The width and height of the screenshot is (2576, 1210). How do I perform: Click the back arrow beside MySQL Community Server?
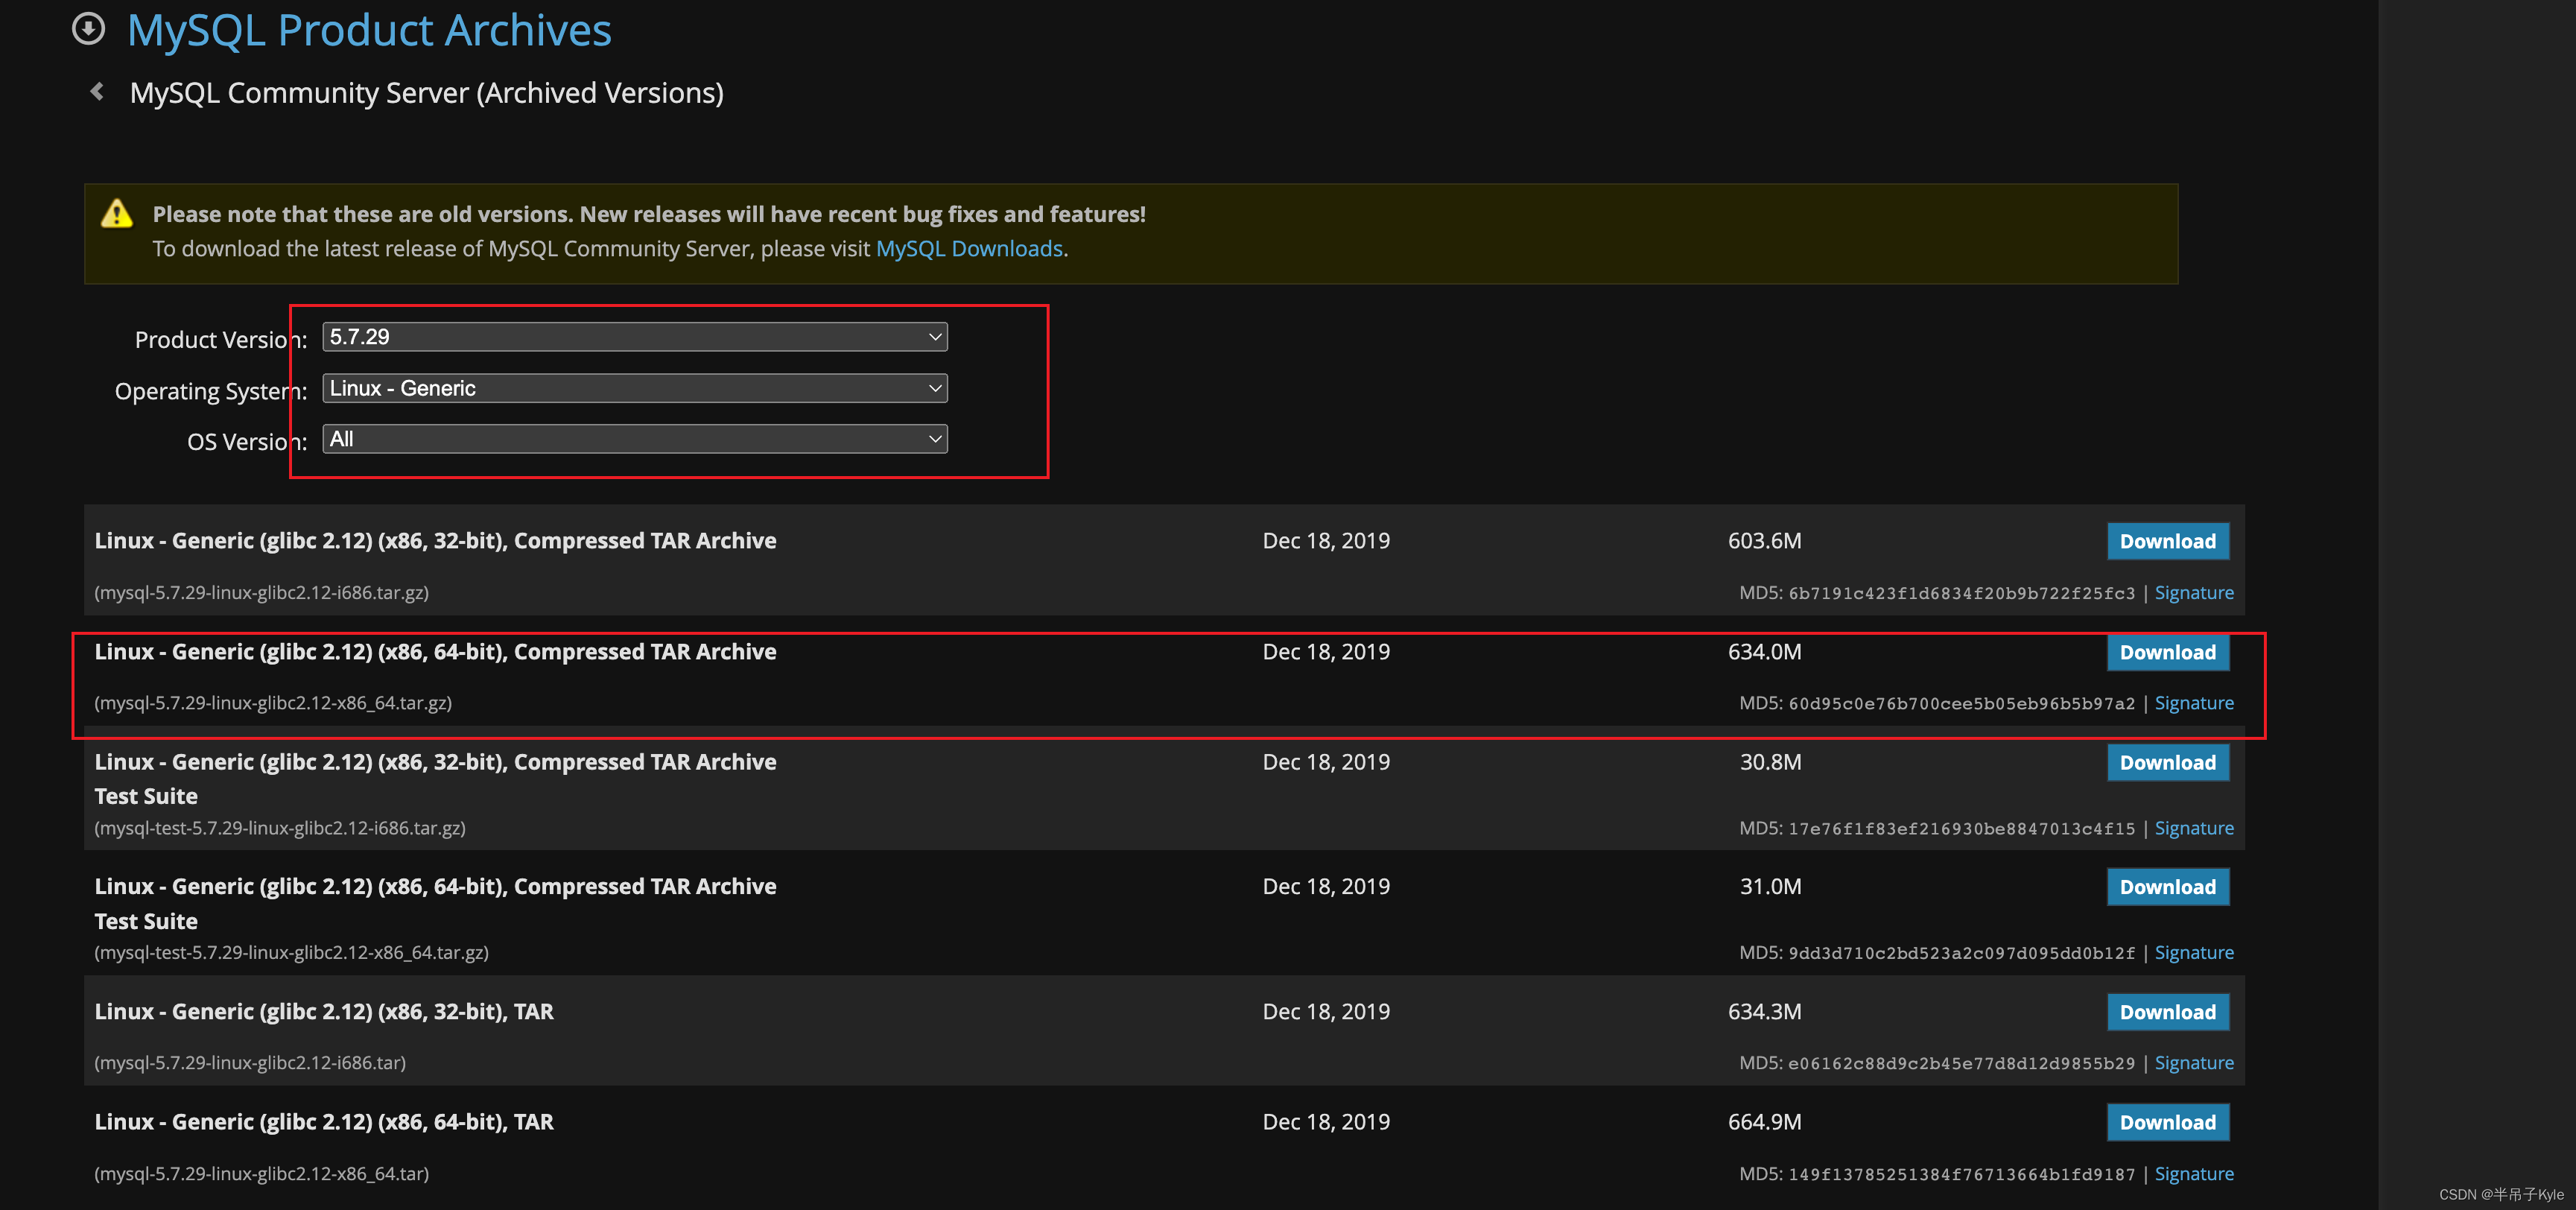pyautogui.click(x=97, y=92)
